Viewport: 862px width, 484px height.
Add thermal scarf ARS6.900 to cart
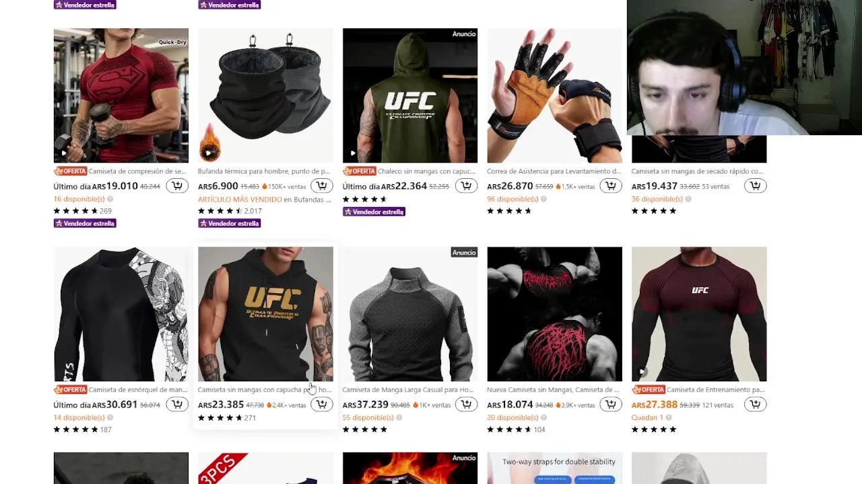[x=321, y=186]
